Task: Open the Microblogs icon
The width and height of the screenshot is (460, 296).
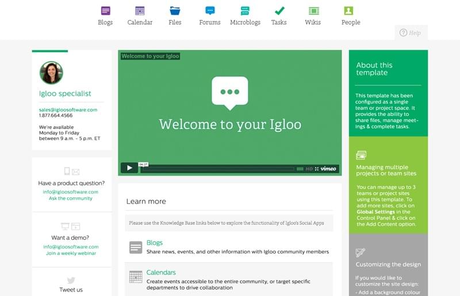Action: click(245, 11)
